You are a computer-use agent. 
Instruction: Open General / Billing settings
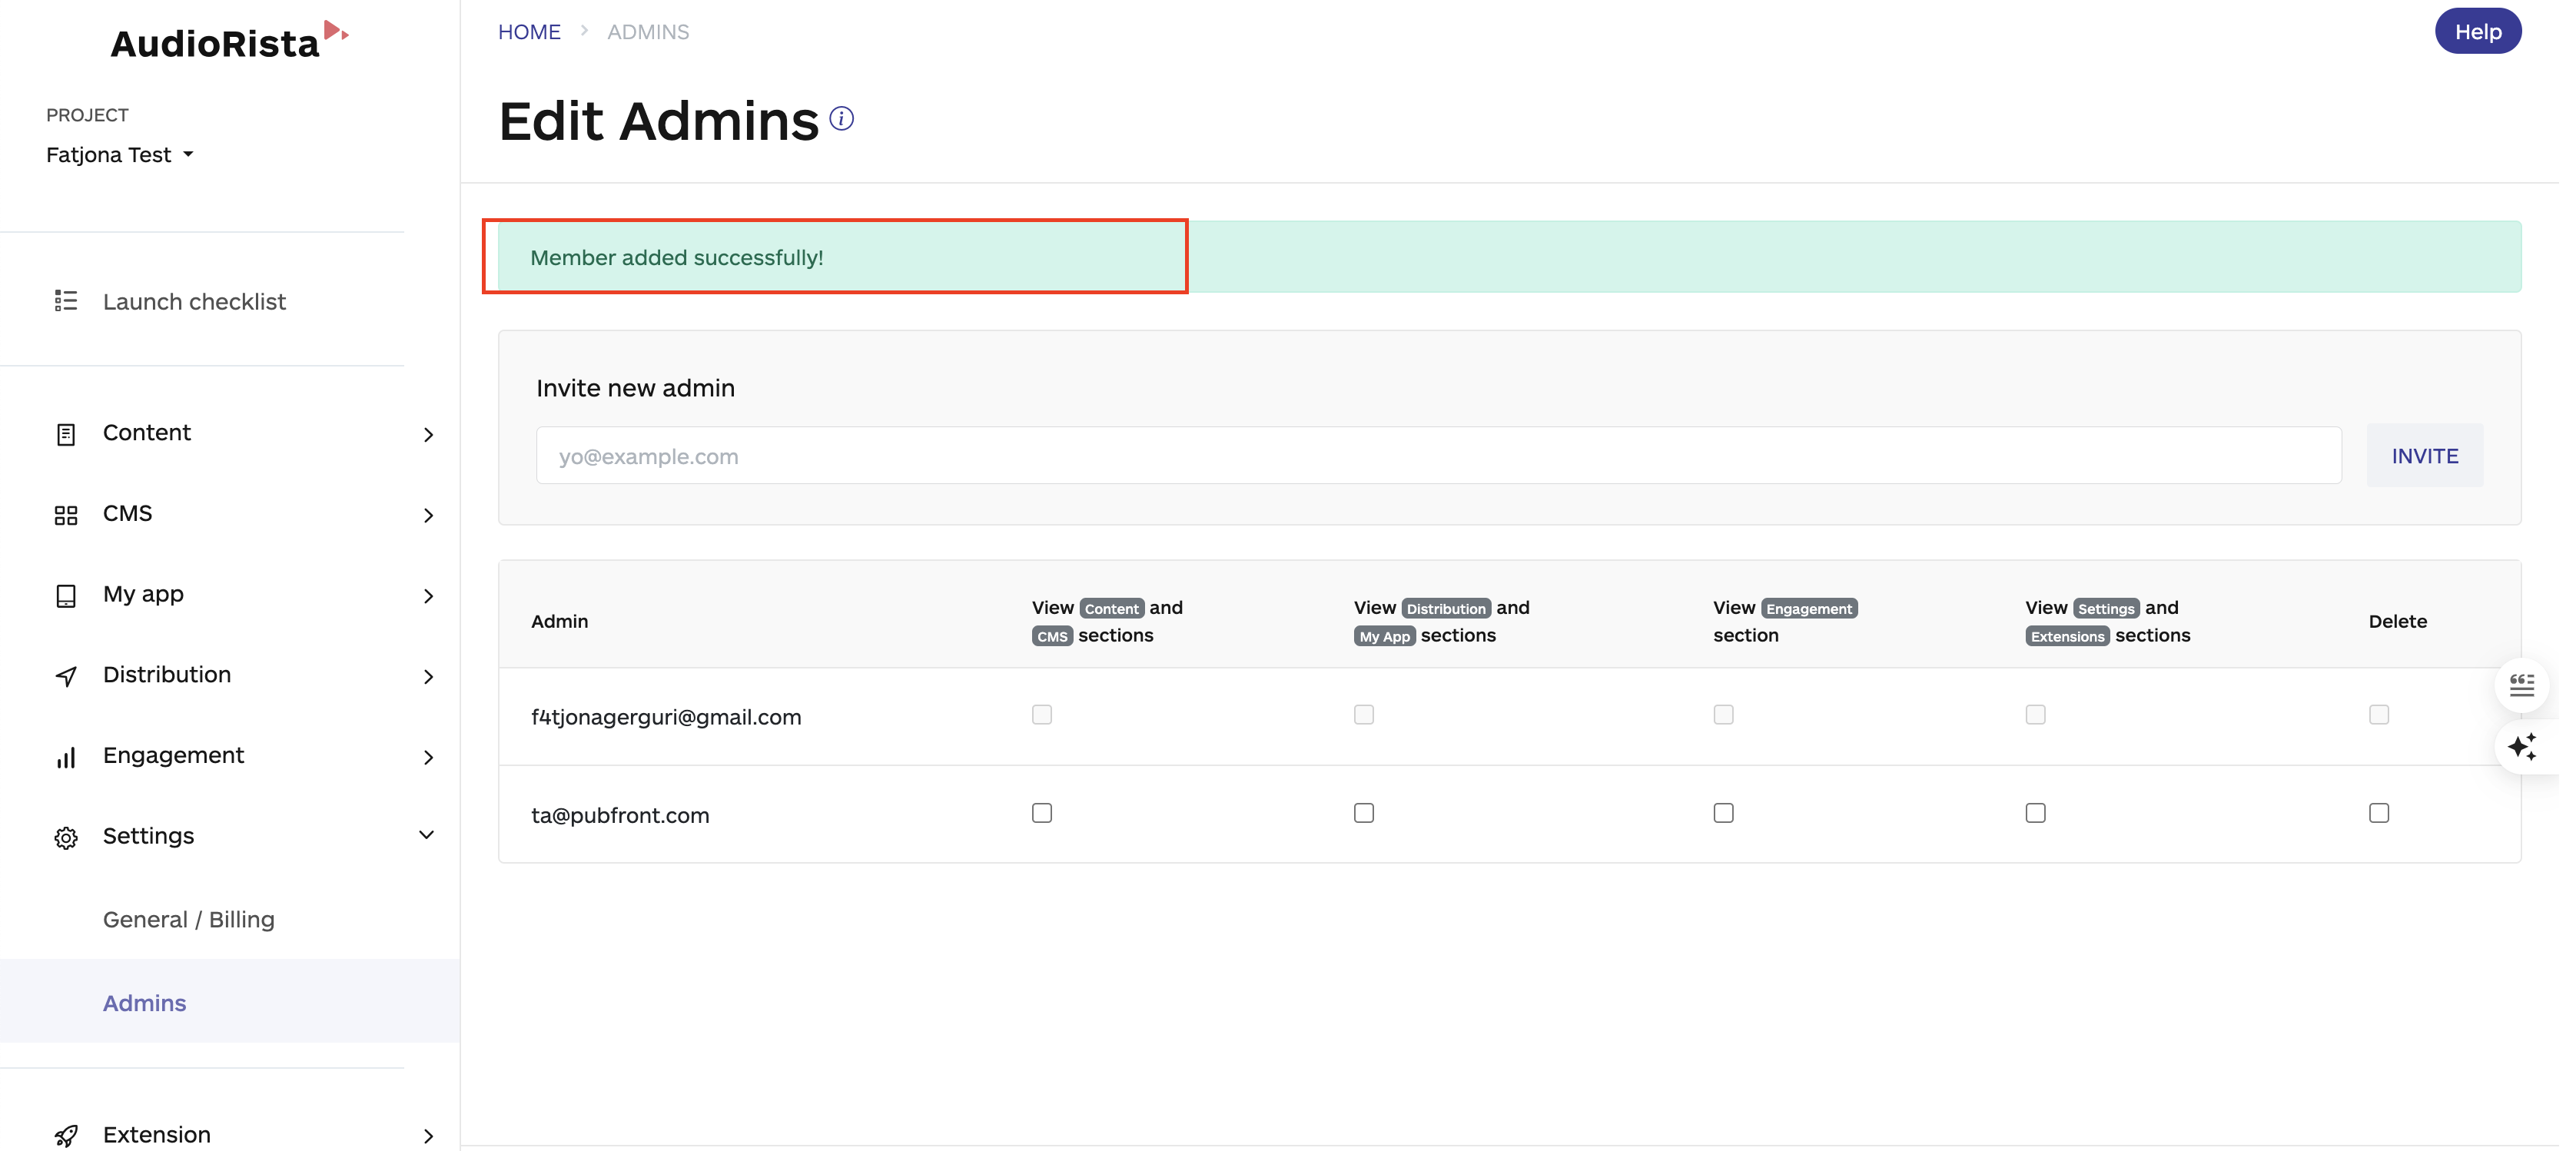[188, 919]
